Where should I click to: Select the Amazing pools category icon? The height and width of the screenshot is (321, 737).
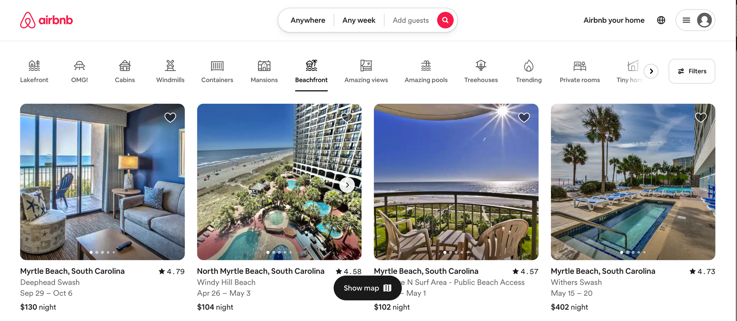coord(426,65)
